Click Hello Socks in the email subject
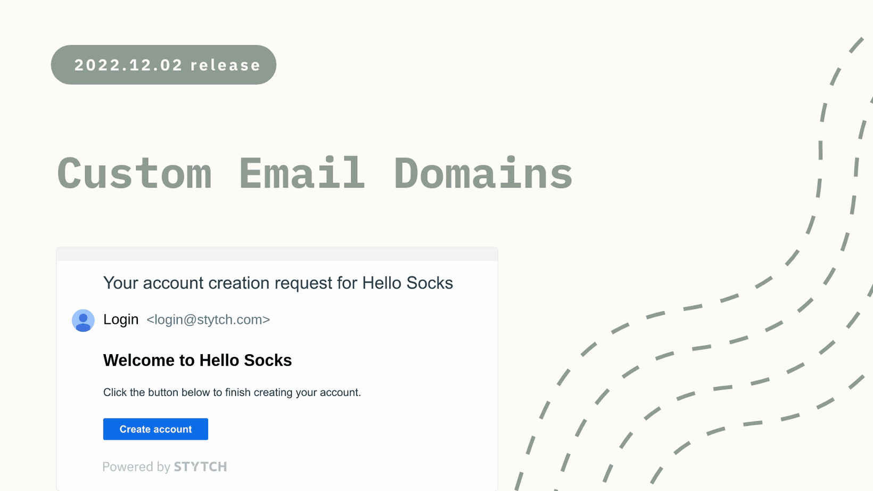This screenshot has width=873, height=491. (408, 283)
